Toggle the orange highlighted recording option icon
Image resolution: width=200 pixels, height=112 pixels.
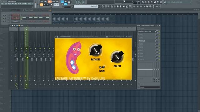tap(50, 2)
